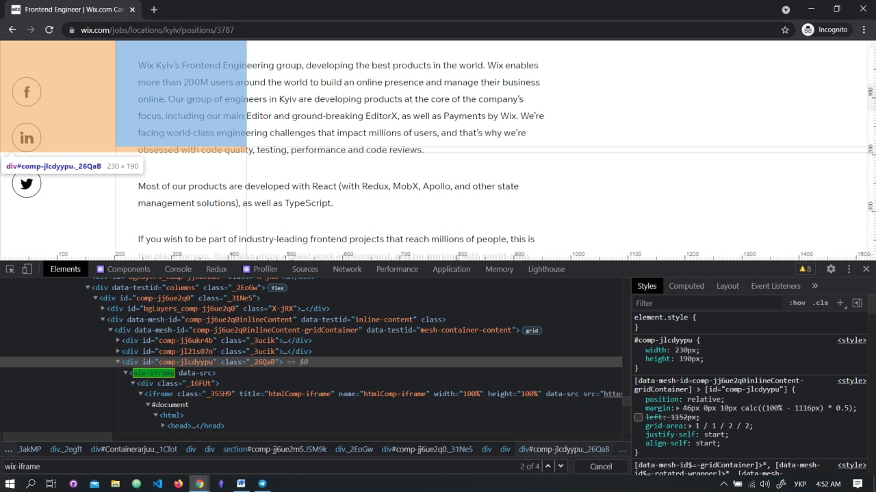
Task: Open Microsoft Word from taskbar
Action: tap(241, 483)
